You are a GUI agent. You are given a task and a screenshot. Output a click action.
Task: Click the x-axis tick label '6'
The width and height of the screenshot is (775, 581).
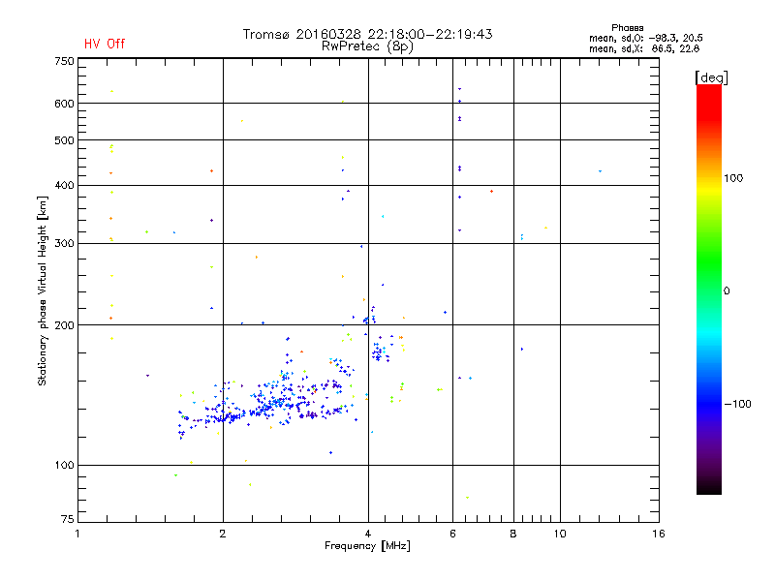(x=452, y=534)
